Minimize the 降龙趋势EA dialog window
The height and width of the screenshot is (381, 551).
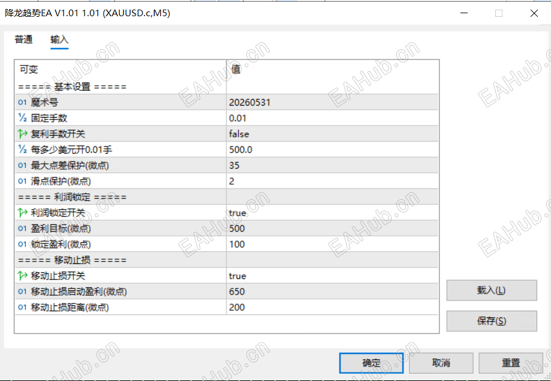(x=464, y=13)
